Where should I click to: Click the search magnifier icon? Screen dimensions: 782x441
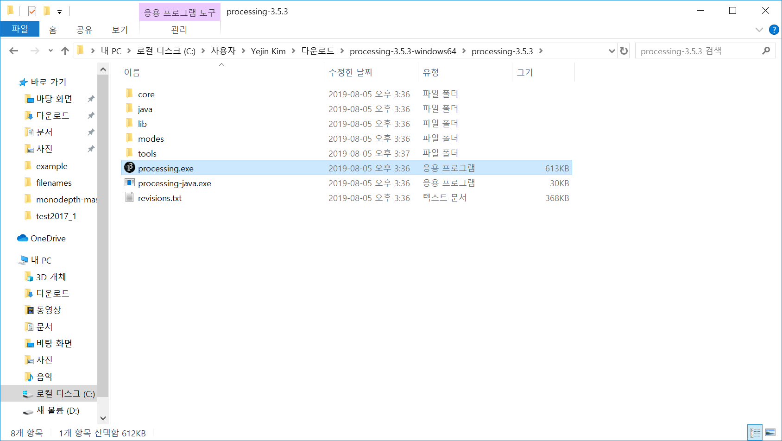coord(766,51)
